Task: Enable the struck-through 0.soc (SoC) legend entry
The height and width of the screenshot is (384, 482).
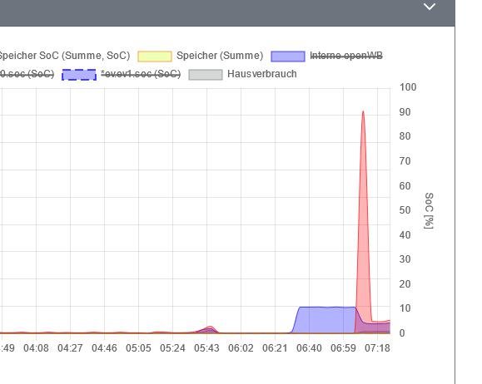Action: pos(27,74)
